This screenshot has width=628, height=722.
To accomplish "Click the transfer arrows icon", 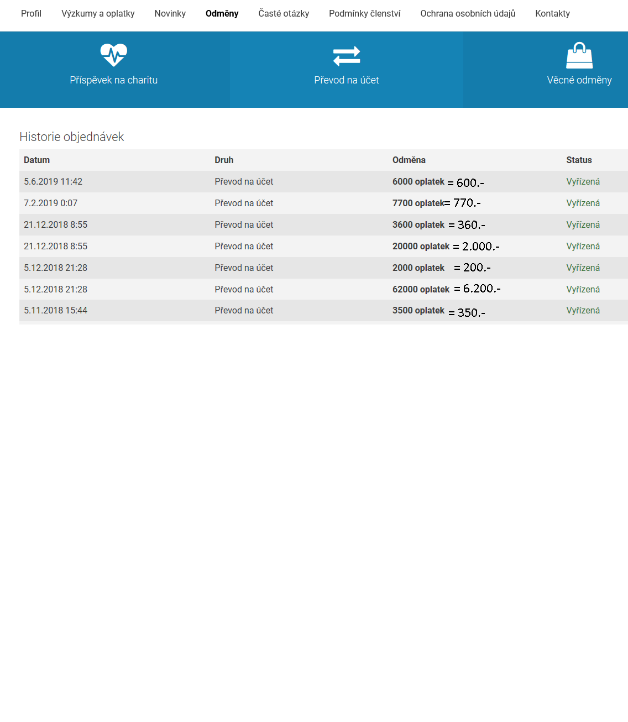I will tap(347, 56).
